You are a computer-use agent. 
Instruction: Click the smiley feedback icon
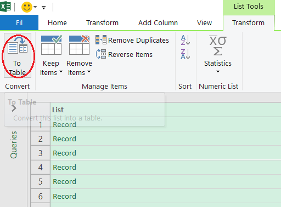[x=27, y=7]
